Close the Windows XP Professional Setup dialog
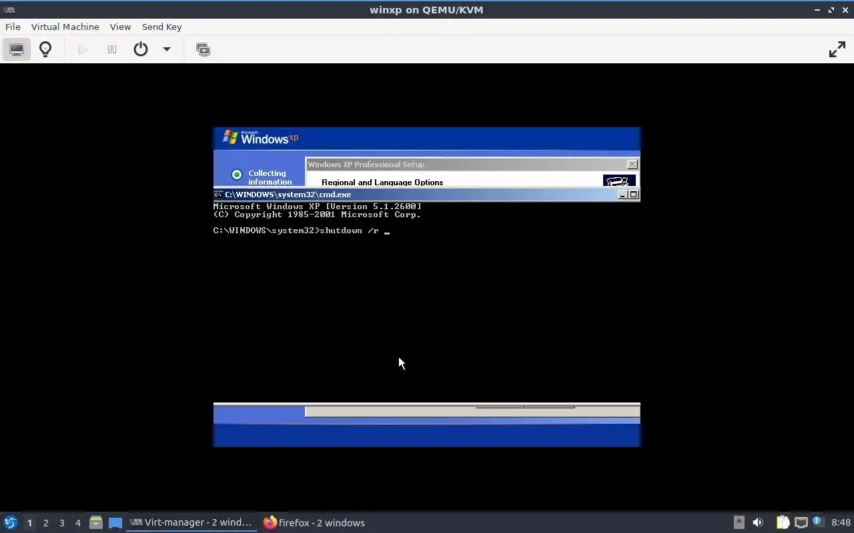The width and height of the screenshot is (854, 533). coord(632,165)
